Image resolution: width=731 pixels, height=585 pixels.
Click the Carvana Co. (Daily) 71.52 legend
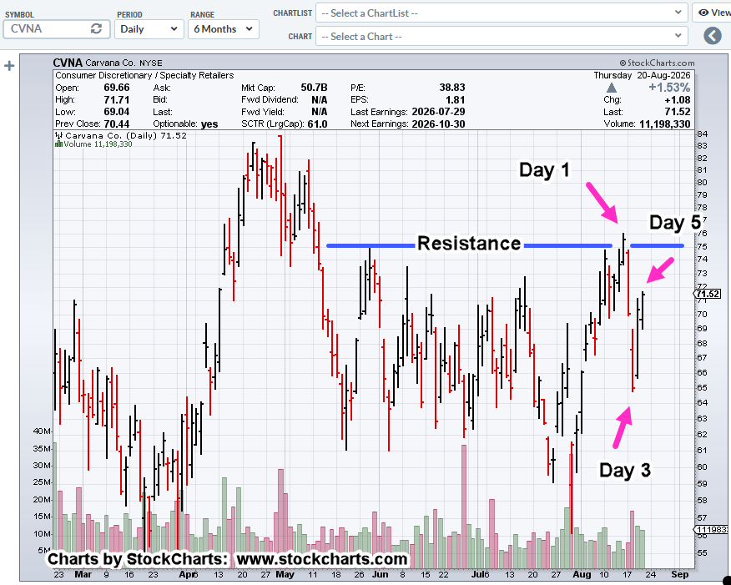pos(121,136)
